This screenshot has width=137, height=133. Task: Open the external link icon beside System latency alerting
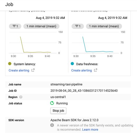tap(33, 70)
